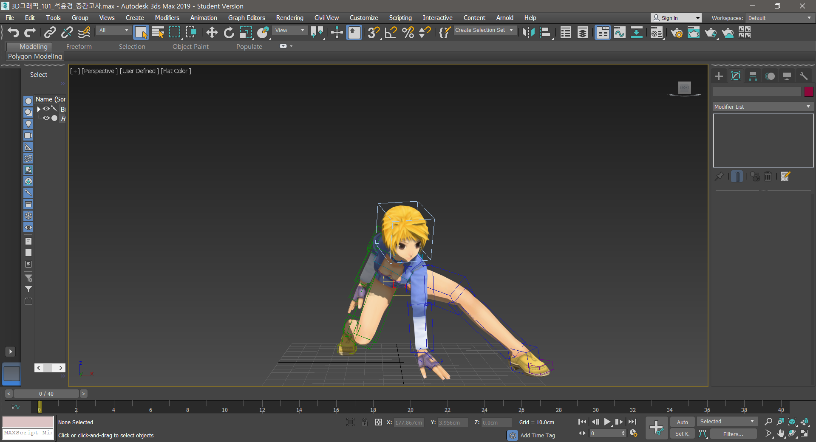Click Select and Place tool

(x=263, y=33)
